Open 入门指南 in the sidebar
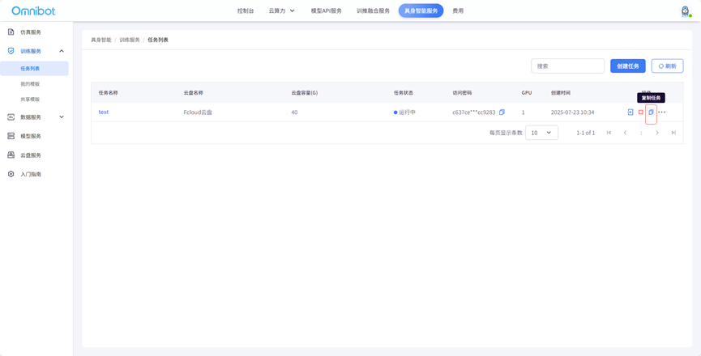 31,174
